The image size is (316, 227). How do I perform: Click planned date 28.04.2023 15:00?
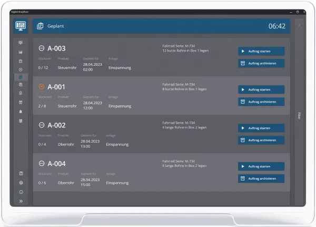pos(90,182)
